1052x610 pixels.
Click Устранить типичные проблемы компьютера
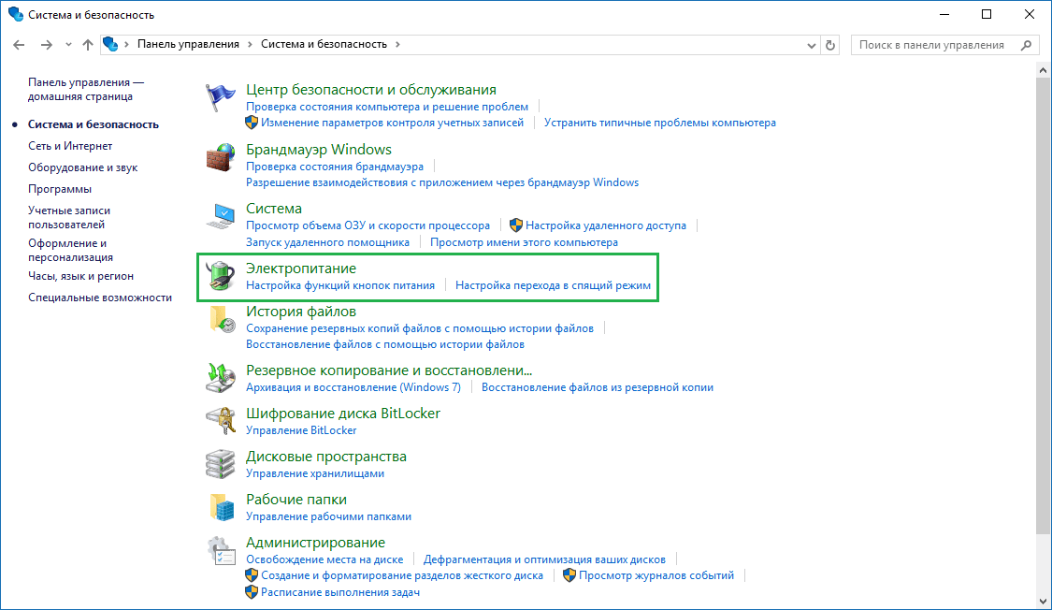click(659, 123)
